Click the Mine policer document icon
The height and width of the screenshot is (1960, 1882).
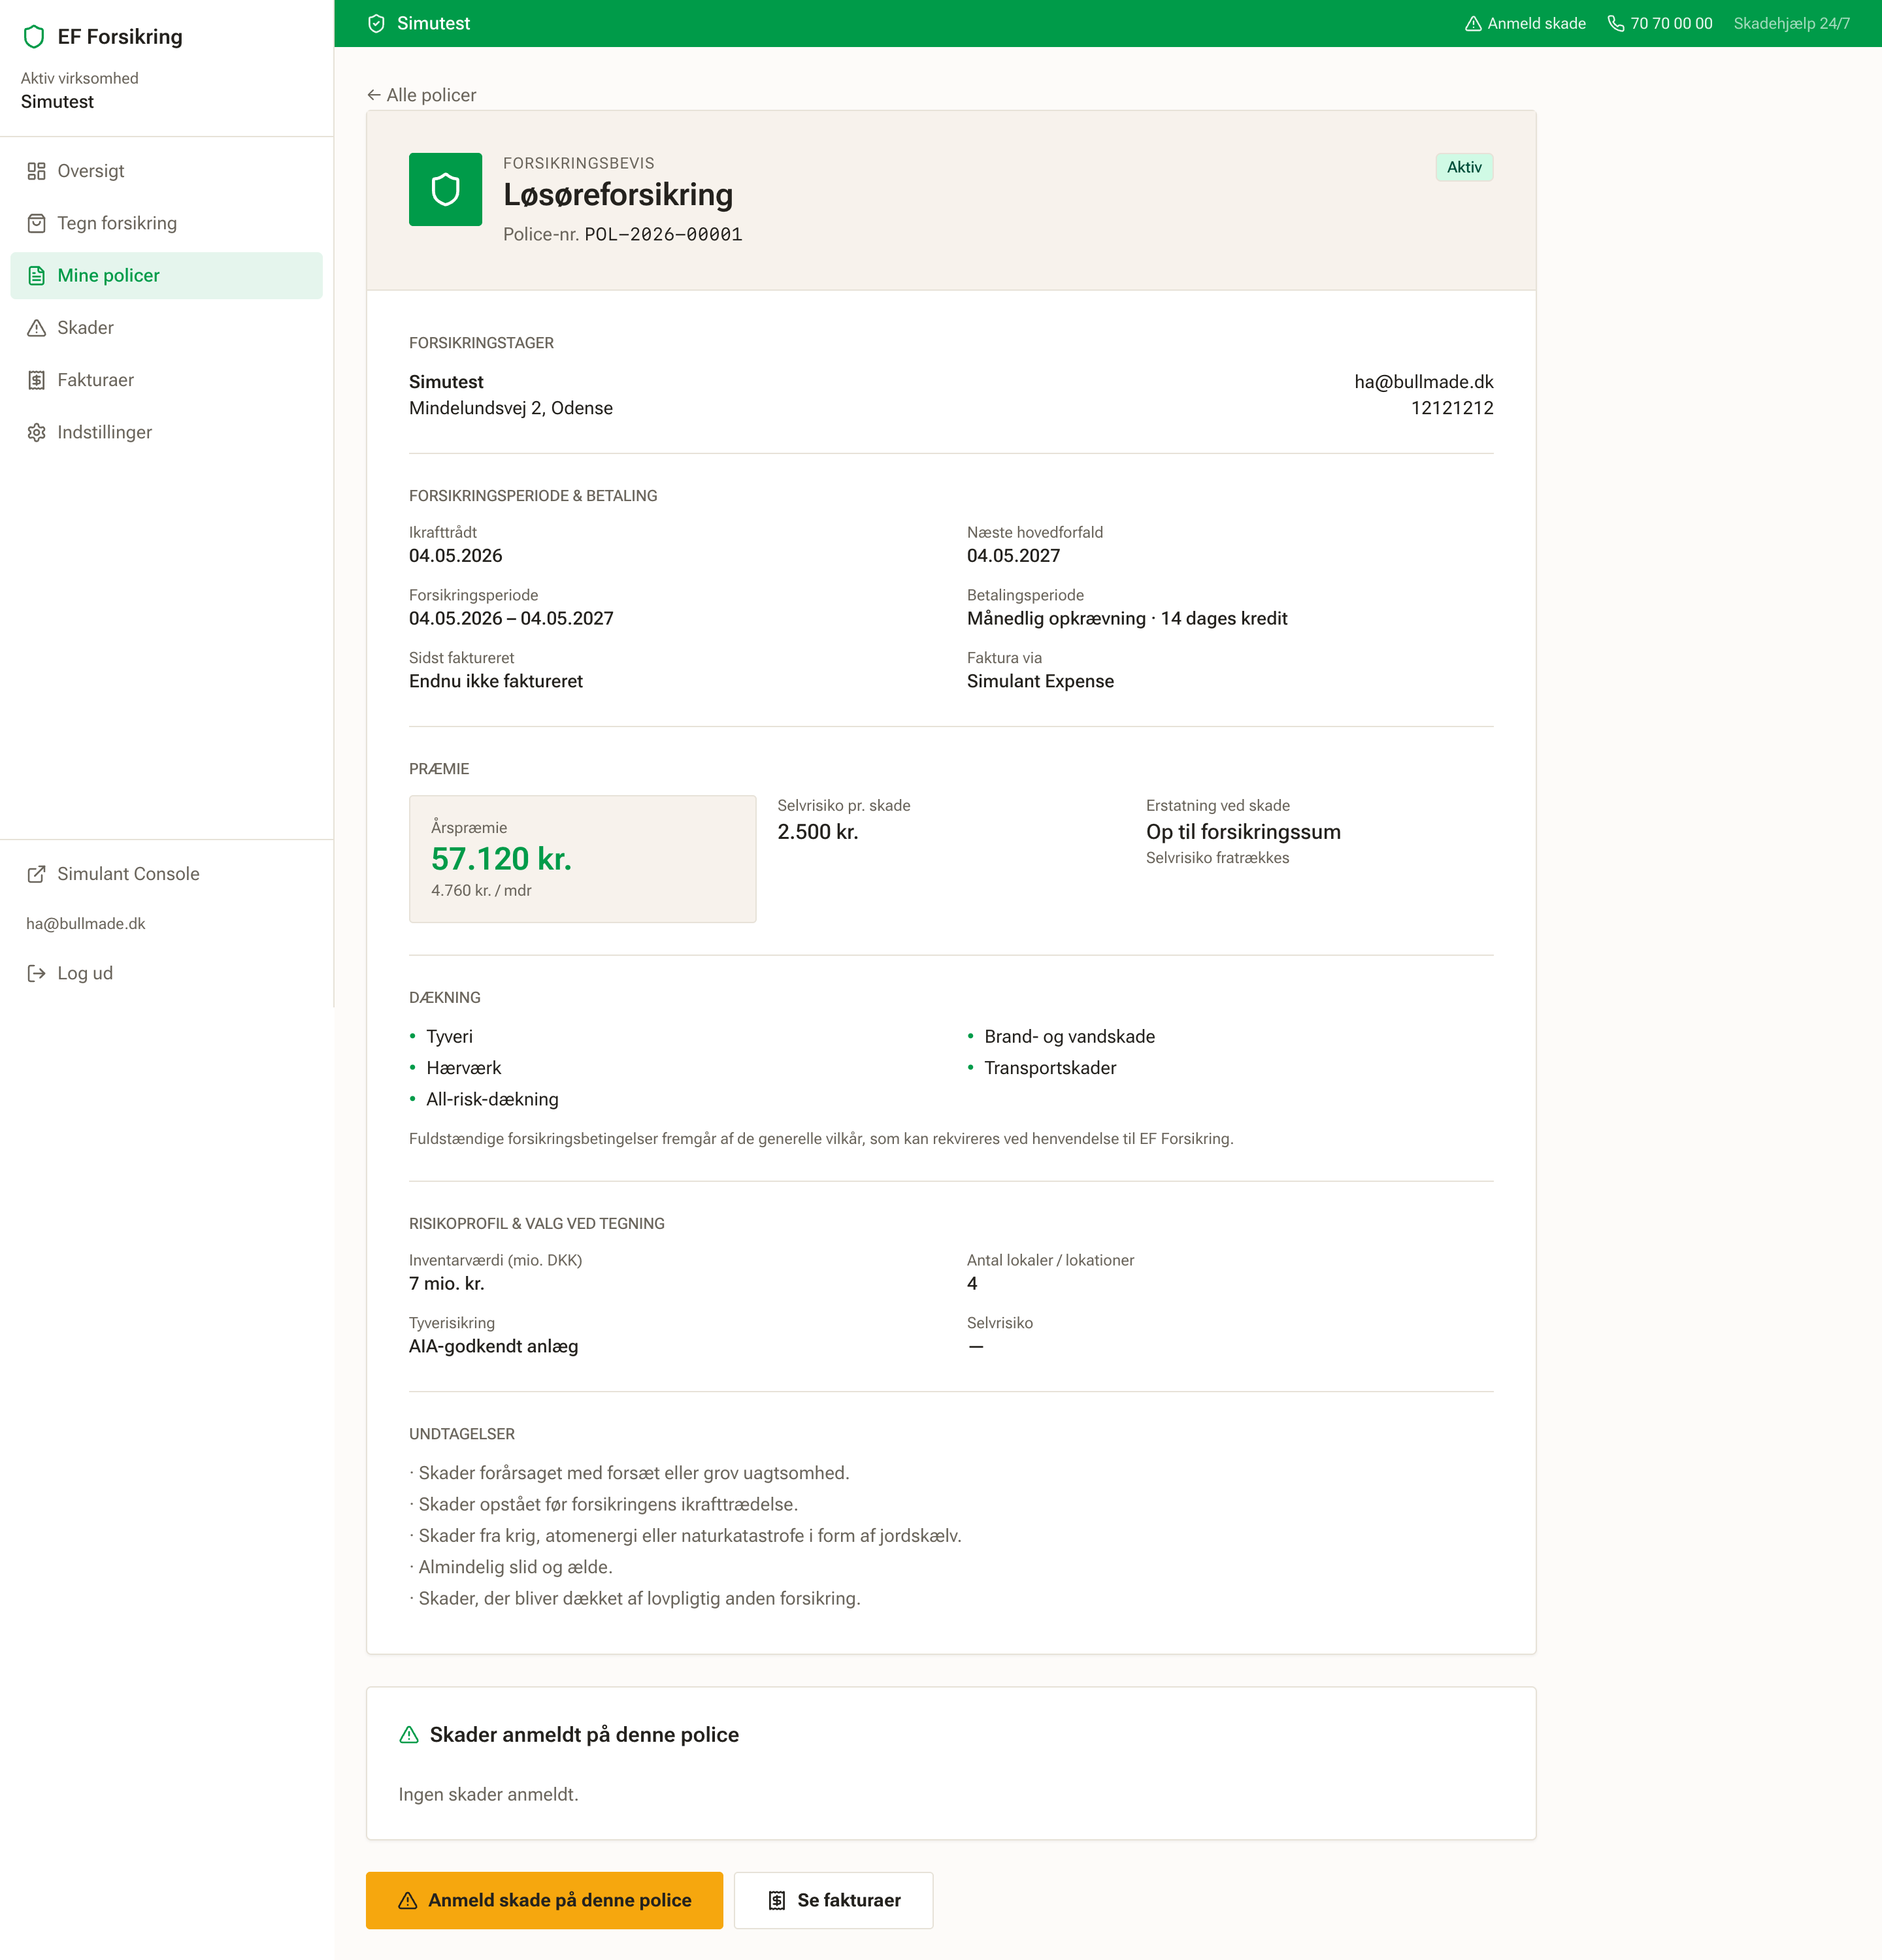pyautogui.click(x=37, y=275)
